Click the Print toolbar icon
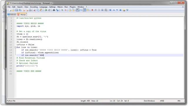Screen dimensions: 188x106 point(30,10)
